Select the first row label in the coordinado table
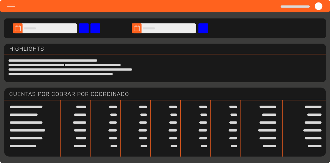 (x=26, y=107)
